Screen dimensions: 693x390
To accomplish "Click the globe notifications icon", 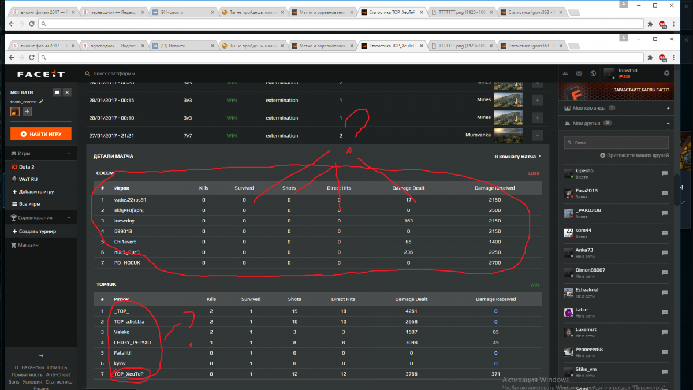I will coord(593,73).
